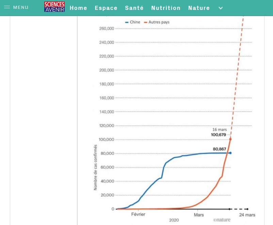Open the Nutrition section
273x225 pixels.
[x=166, y=8]
